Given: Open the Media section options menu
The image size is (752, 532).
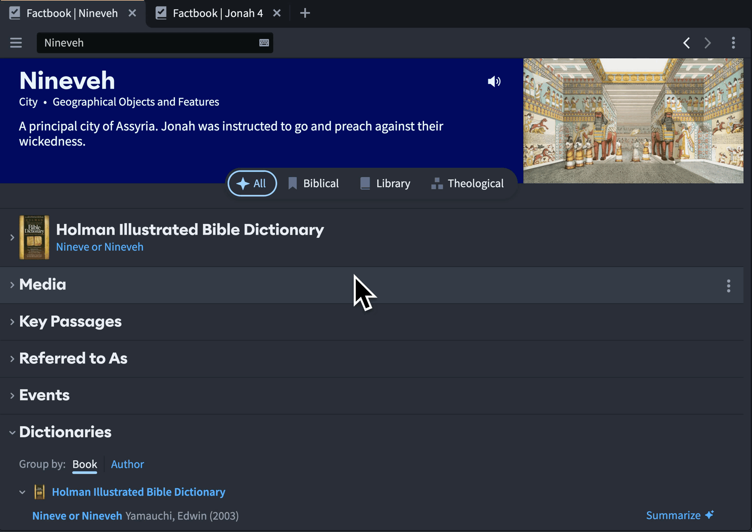Looking at the screenshot, I should pyautogui.click(x=728, y=286).
